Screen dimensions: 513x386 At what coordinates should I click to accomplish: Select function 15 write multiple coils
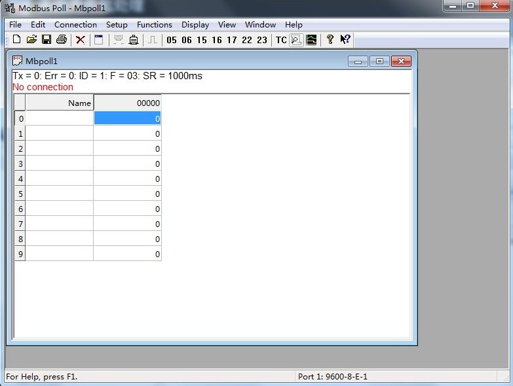202,40
